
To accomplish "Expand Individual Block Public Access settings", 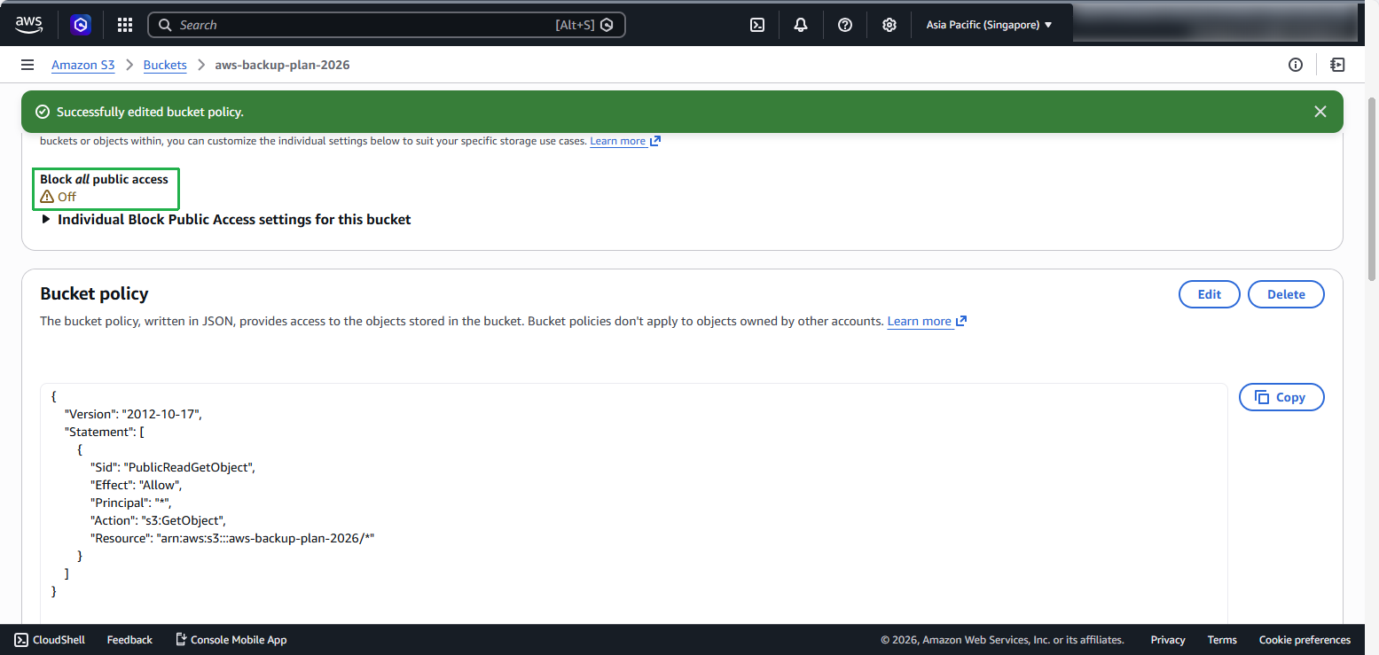I will (226, 219).
